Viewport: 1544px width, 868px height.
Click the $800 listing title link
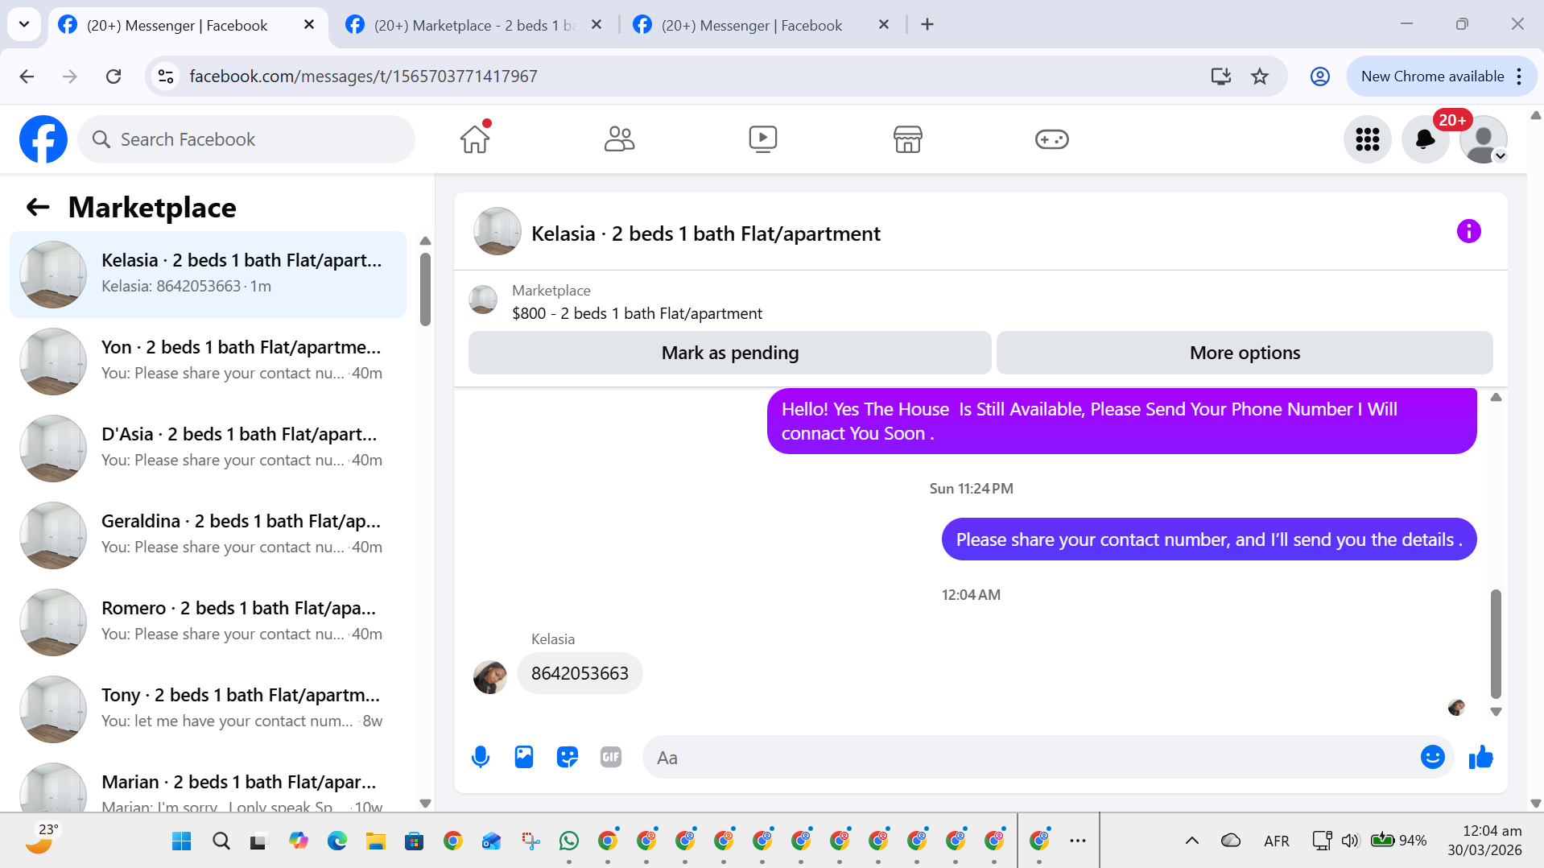click(637, 313)
